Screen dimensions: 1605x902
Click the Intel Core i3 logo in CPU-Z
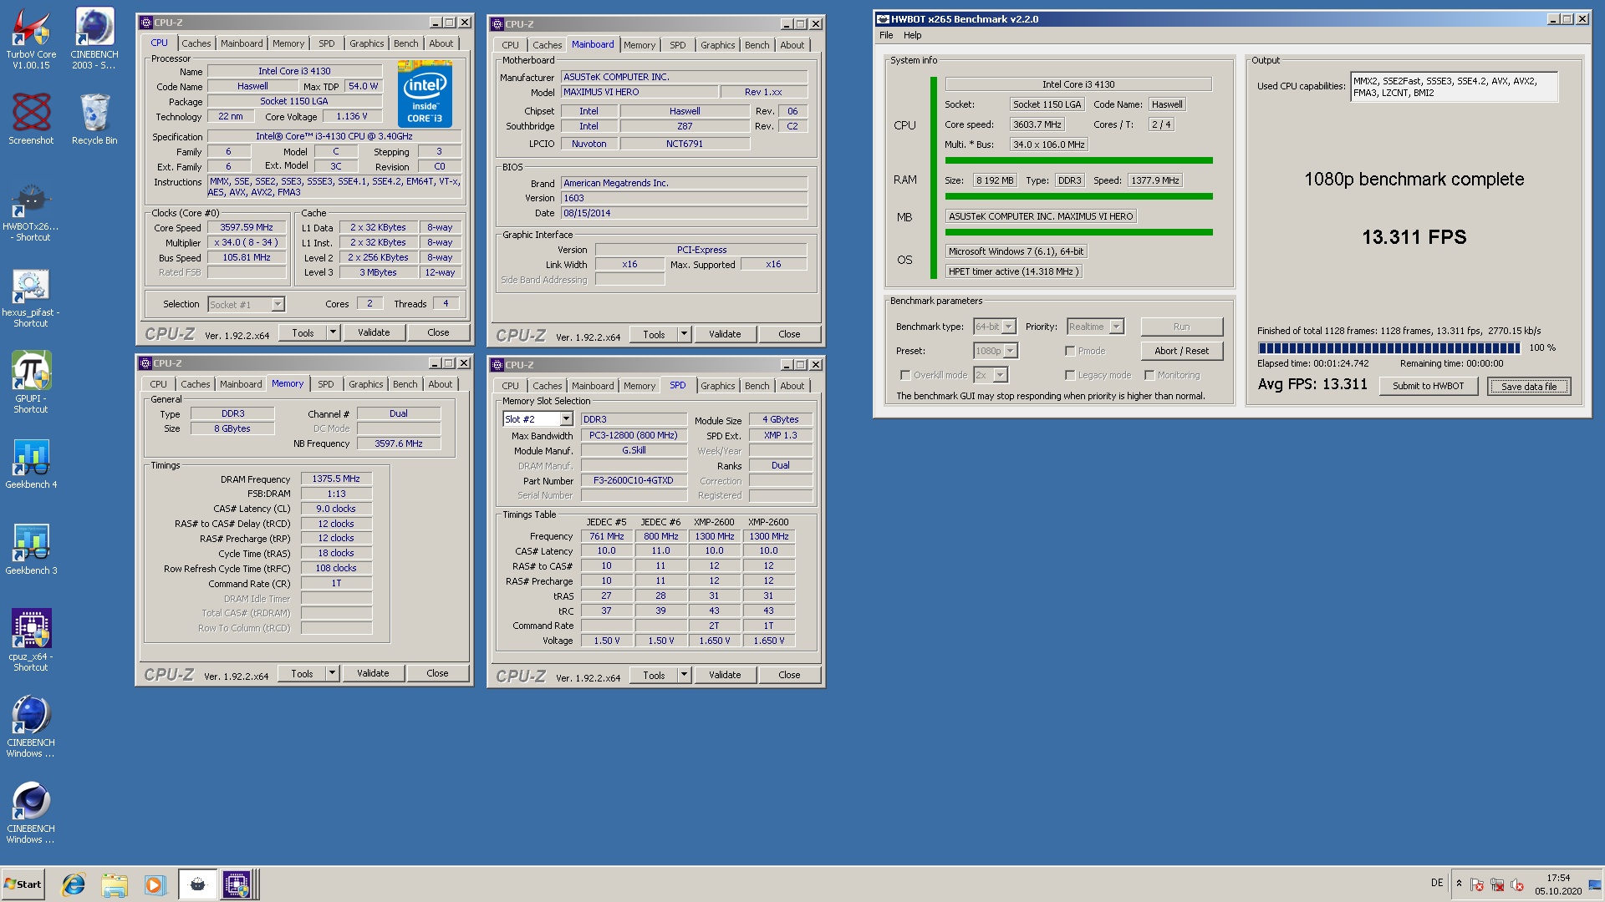point(425,94)
